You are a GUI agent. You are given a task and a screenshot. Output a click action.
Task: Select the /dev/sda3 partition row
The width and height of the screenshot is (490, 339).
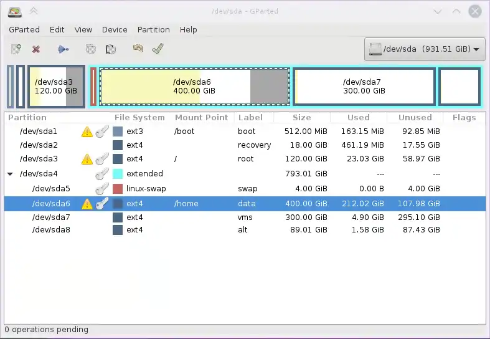[x=245, y=159]
